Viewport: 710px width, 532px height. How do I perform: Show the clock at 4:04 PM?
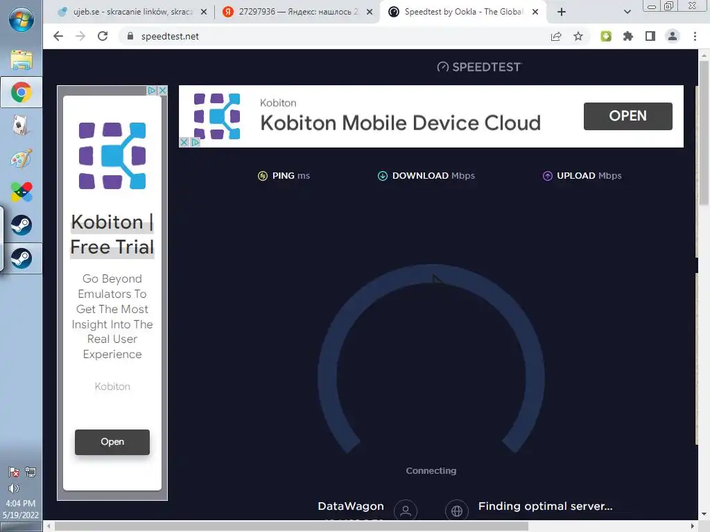tap(20, 503)
